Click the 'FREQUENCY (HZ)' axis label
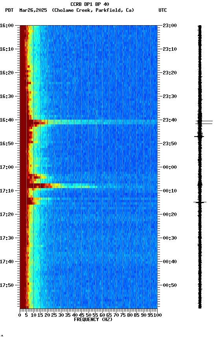 (93, 320)
